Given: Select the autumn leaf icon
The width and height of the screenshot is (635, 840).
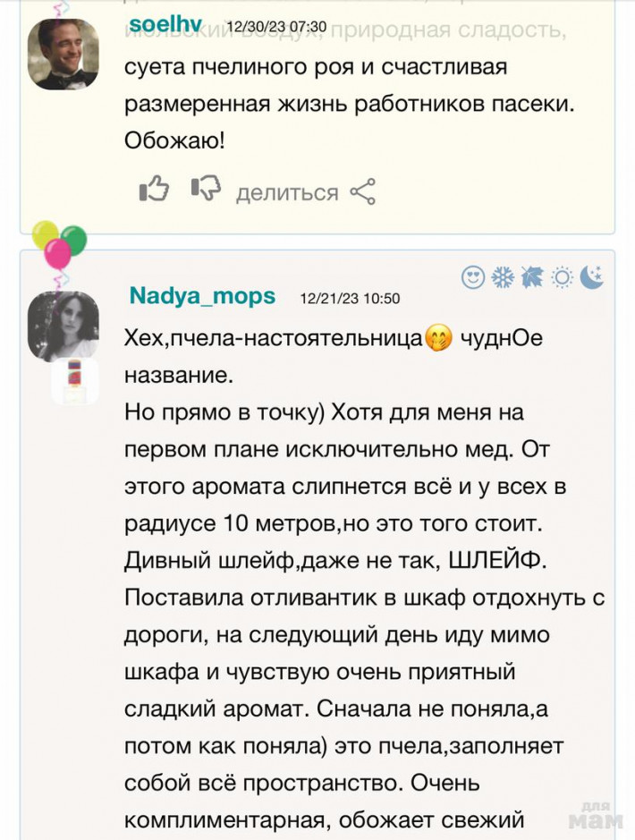Looking at the screenshot, I should pyautogui.click(x=532, y=277).
